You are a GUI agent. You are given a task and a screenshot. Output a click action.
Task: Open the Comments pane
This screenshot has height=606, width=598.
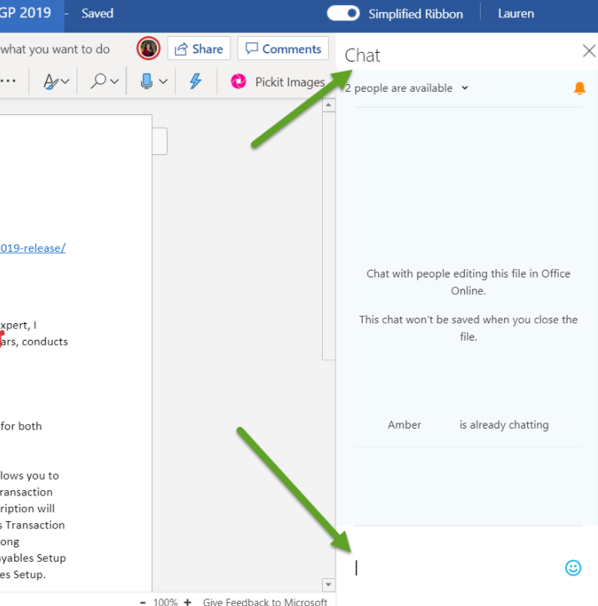283,49
